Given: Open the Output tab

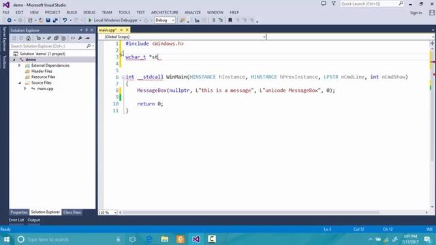Looking at the screenshot, I should tap(33, 220).
